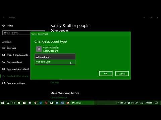The image size is (161, 120).
Task: Open Task View on taskbar
Action: [13, 103]
